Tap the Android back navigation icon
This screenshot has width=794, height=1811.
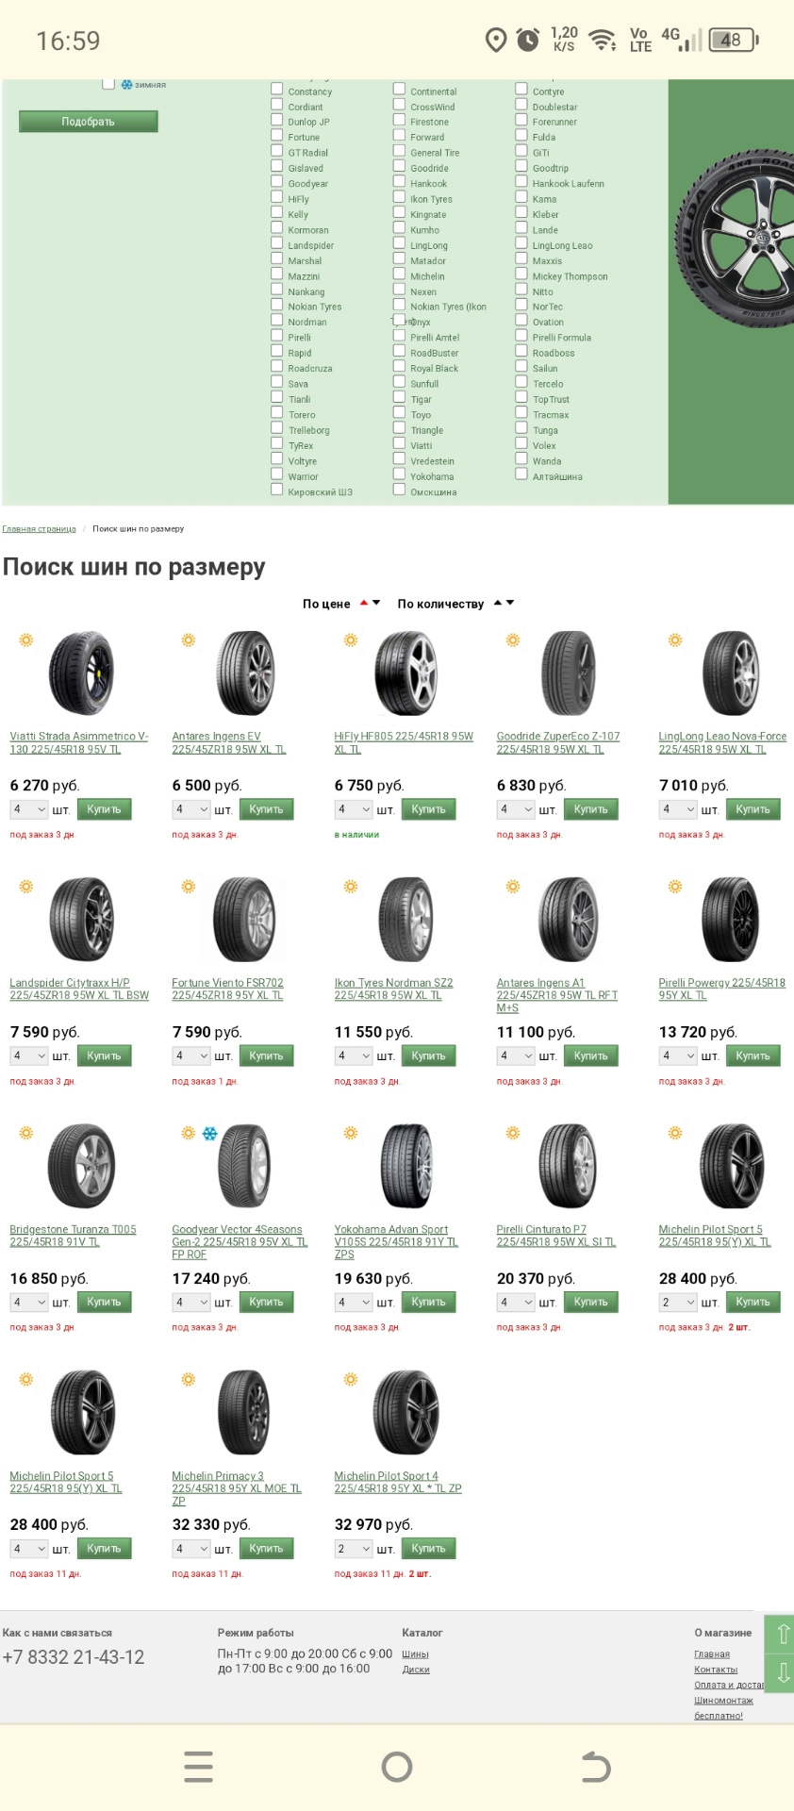595,1766
